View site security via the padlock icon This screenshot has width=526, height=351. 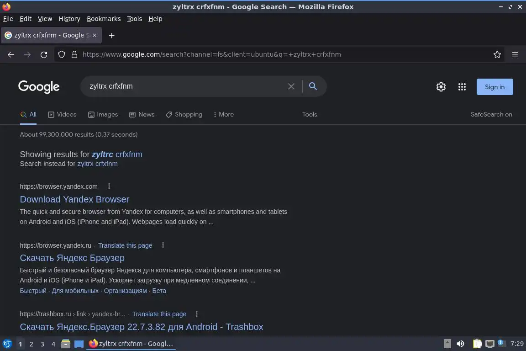coord(74,54)
